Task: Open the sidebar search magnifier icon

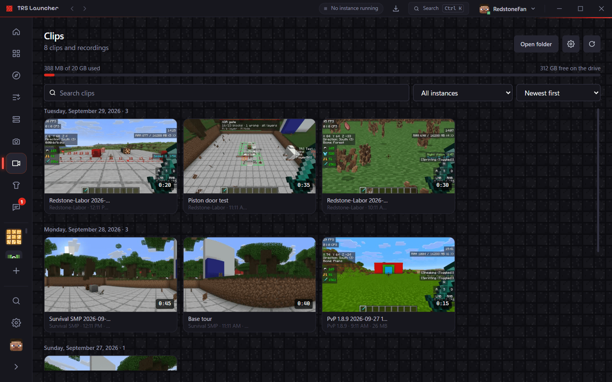Action: click(x=16, y=301)
